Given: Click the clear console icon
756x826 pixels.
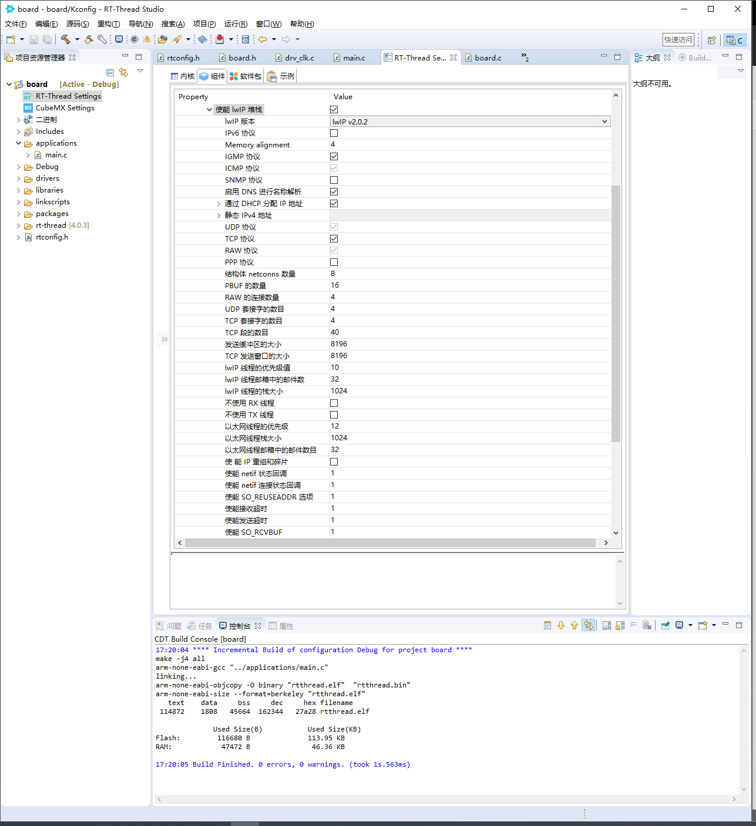Looking at the screenshot, I should [x=647, y=625].
